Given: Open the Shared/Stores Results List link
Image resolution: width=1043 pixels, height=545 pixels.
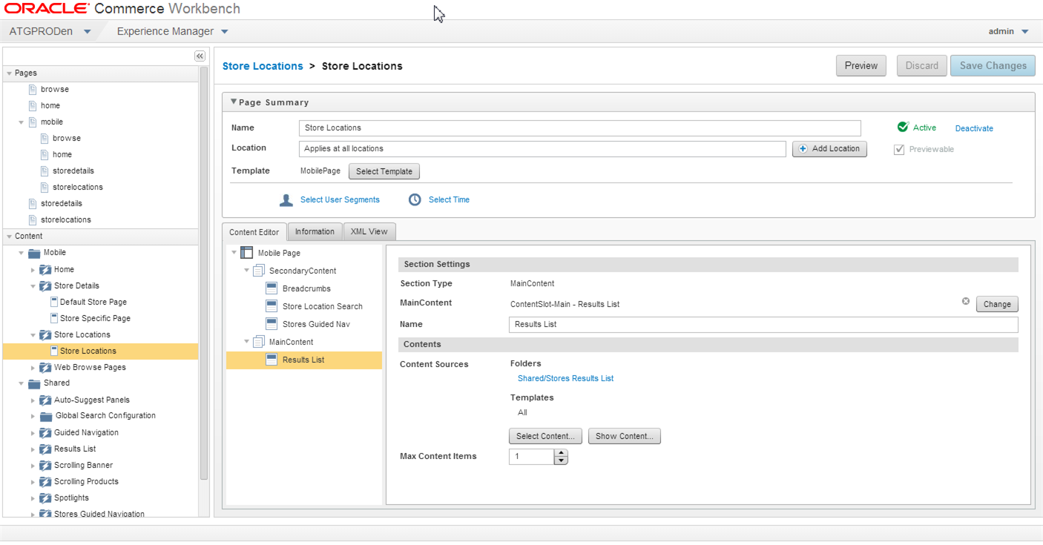Looking at the screenshot, I should pyautogui.click(x=566, y=379).
